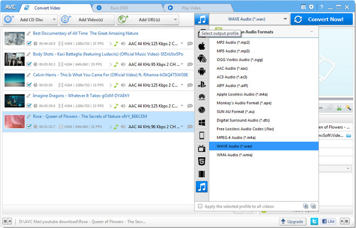
Task: Expand the Add CD Disc dropdown arrow
Action: (54, 19)
